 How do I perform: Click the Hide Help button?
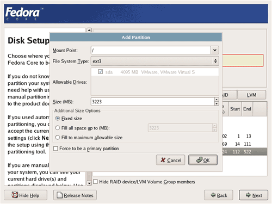click(26, 195)
